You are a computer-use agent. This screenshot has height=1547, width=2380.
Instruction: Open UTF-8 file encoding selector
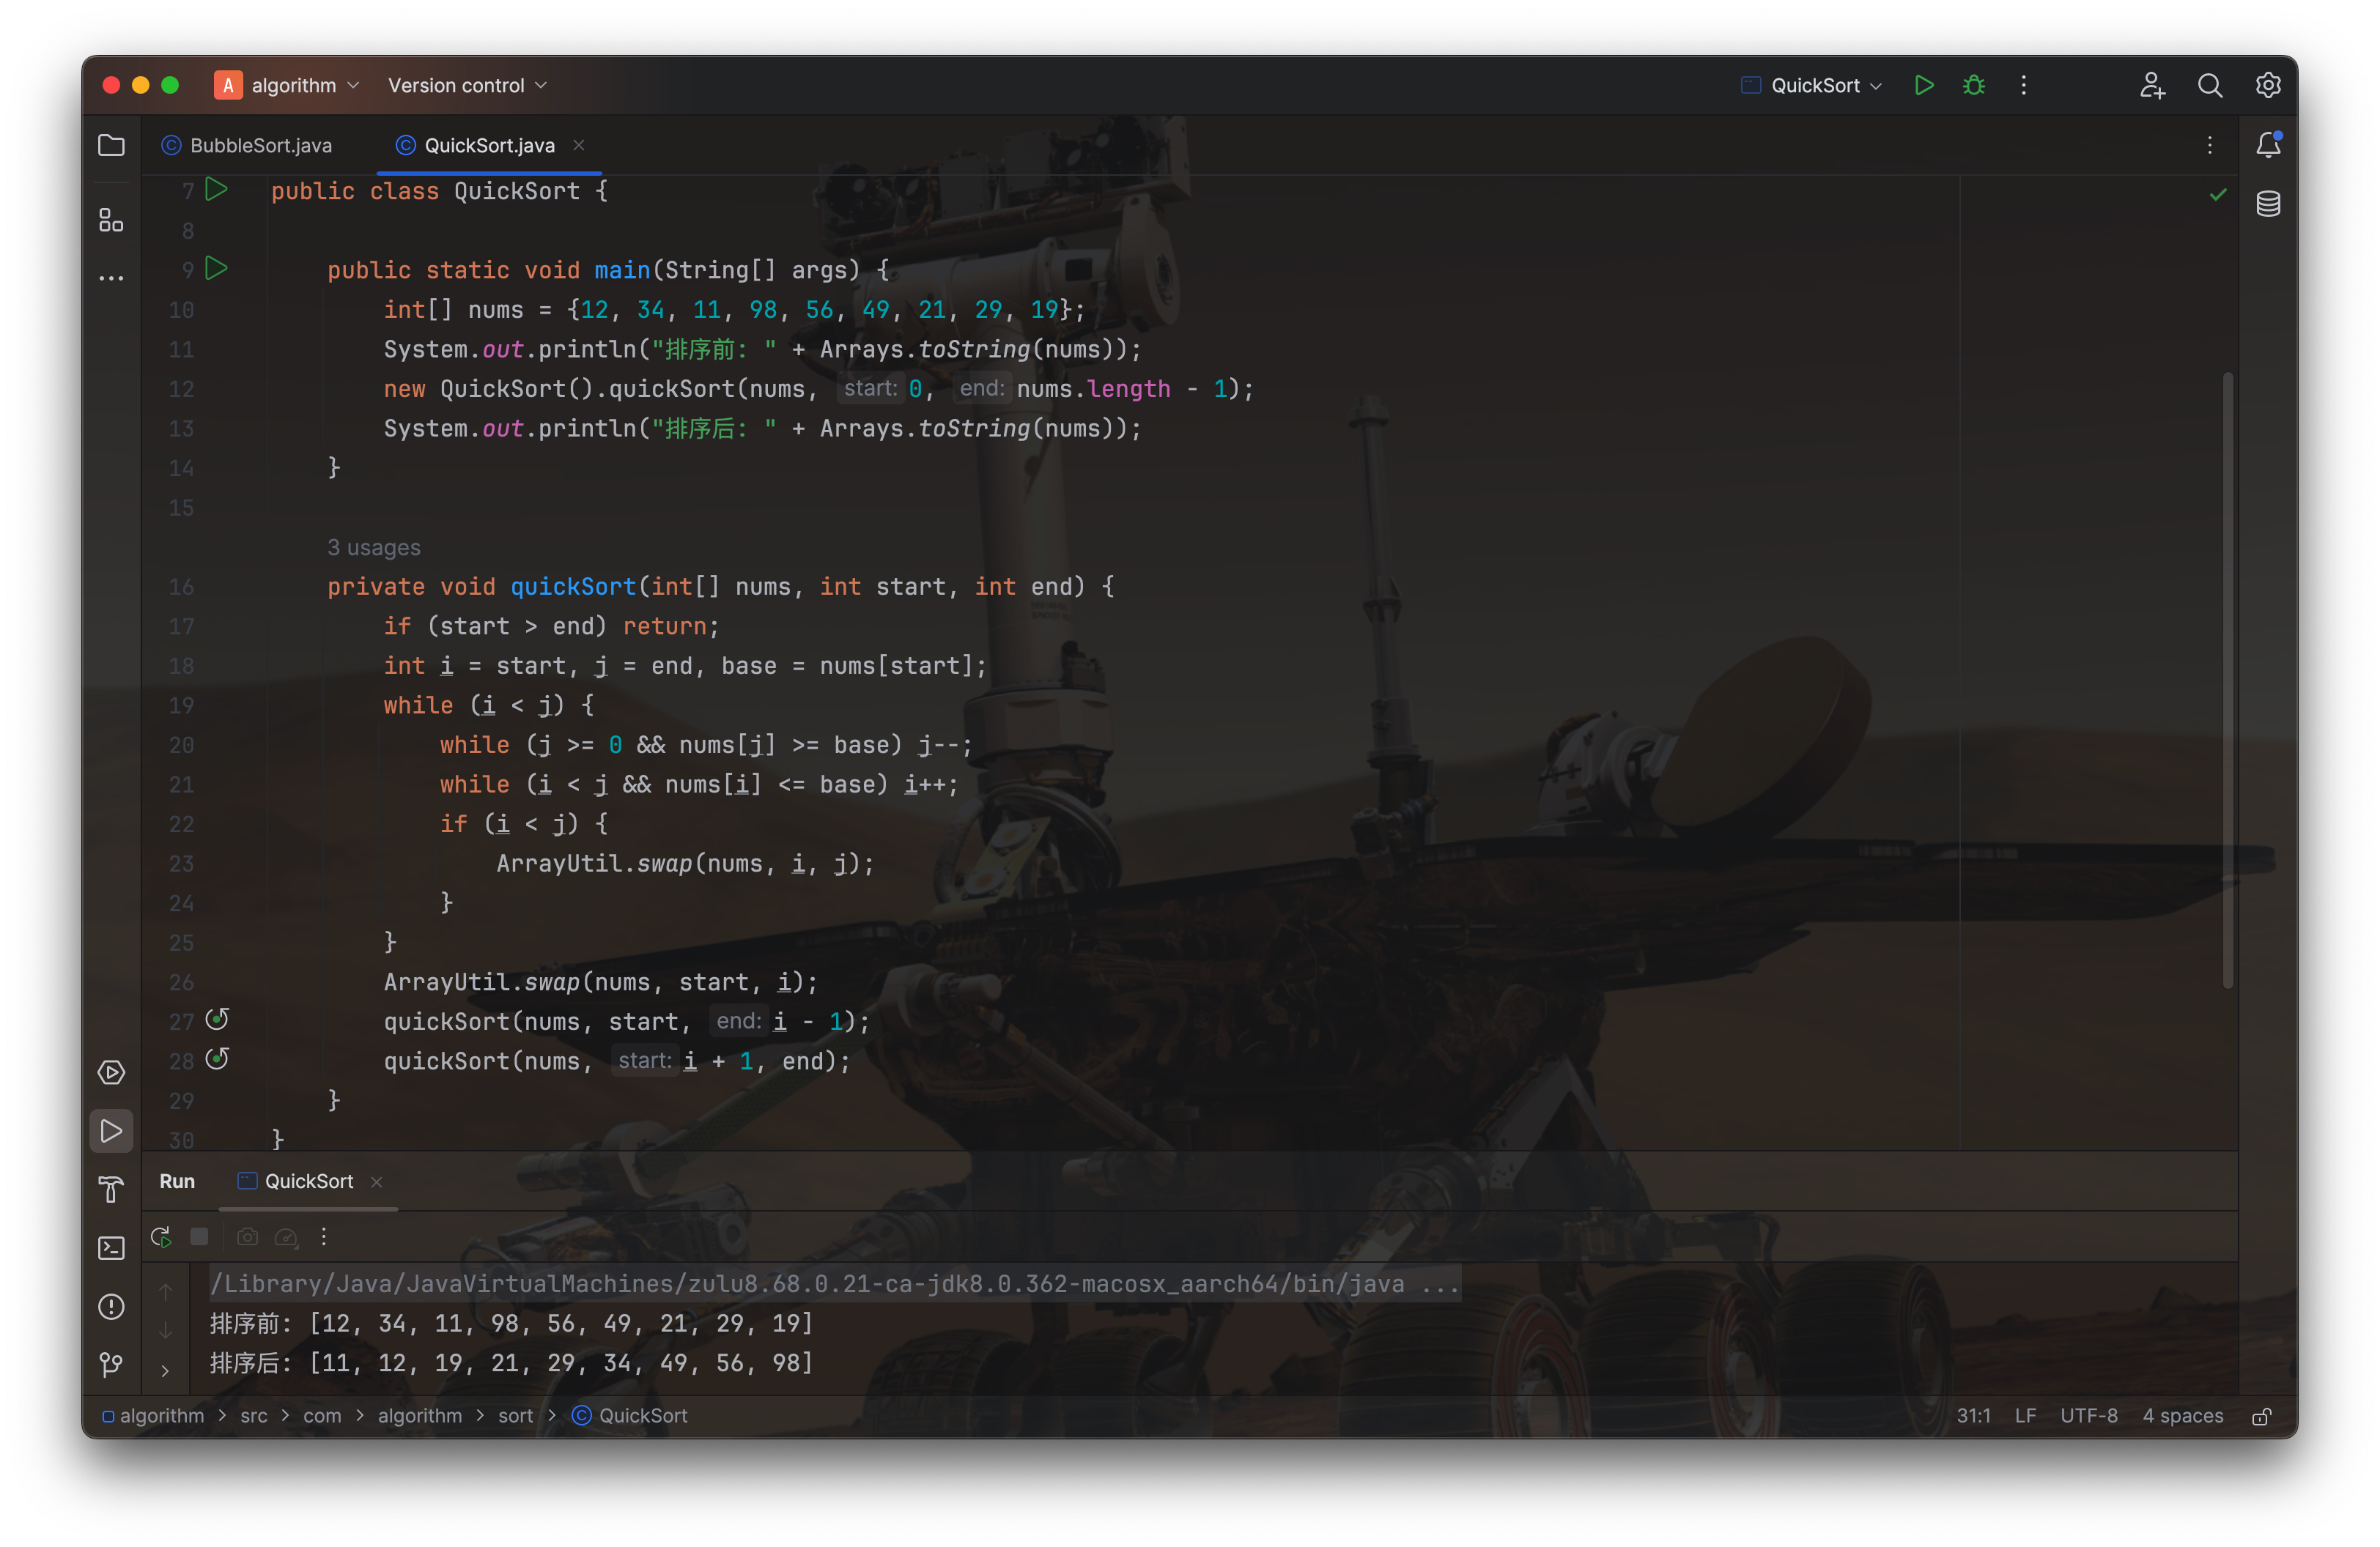click(2088, 1416)
